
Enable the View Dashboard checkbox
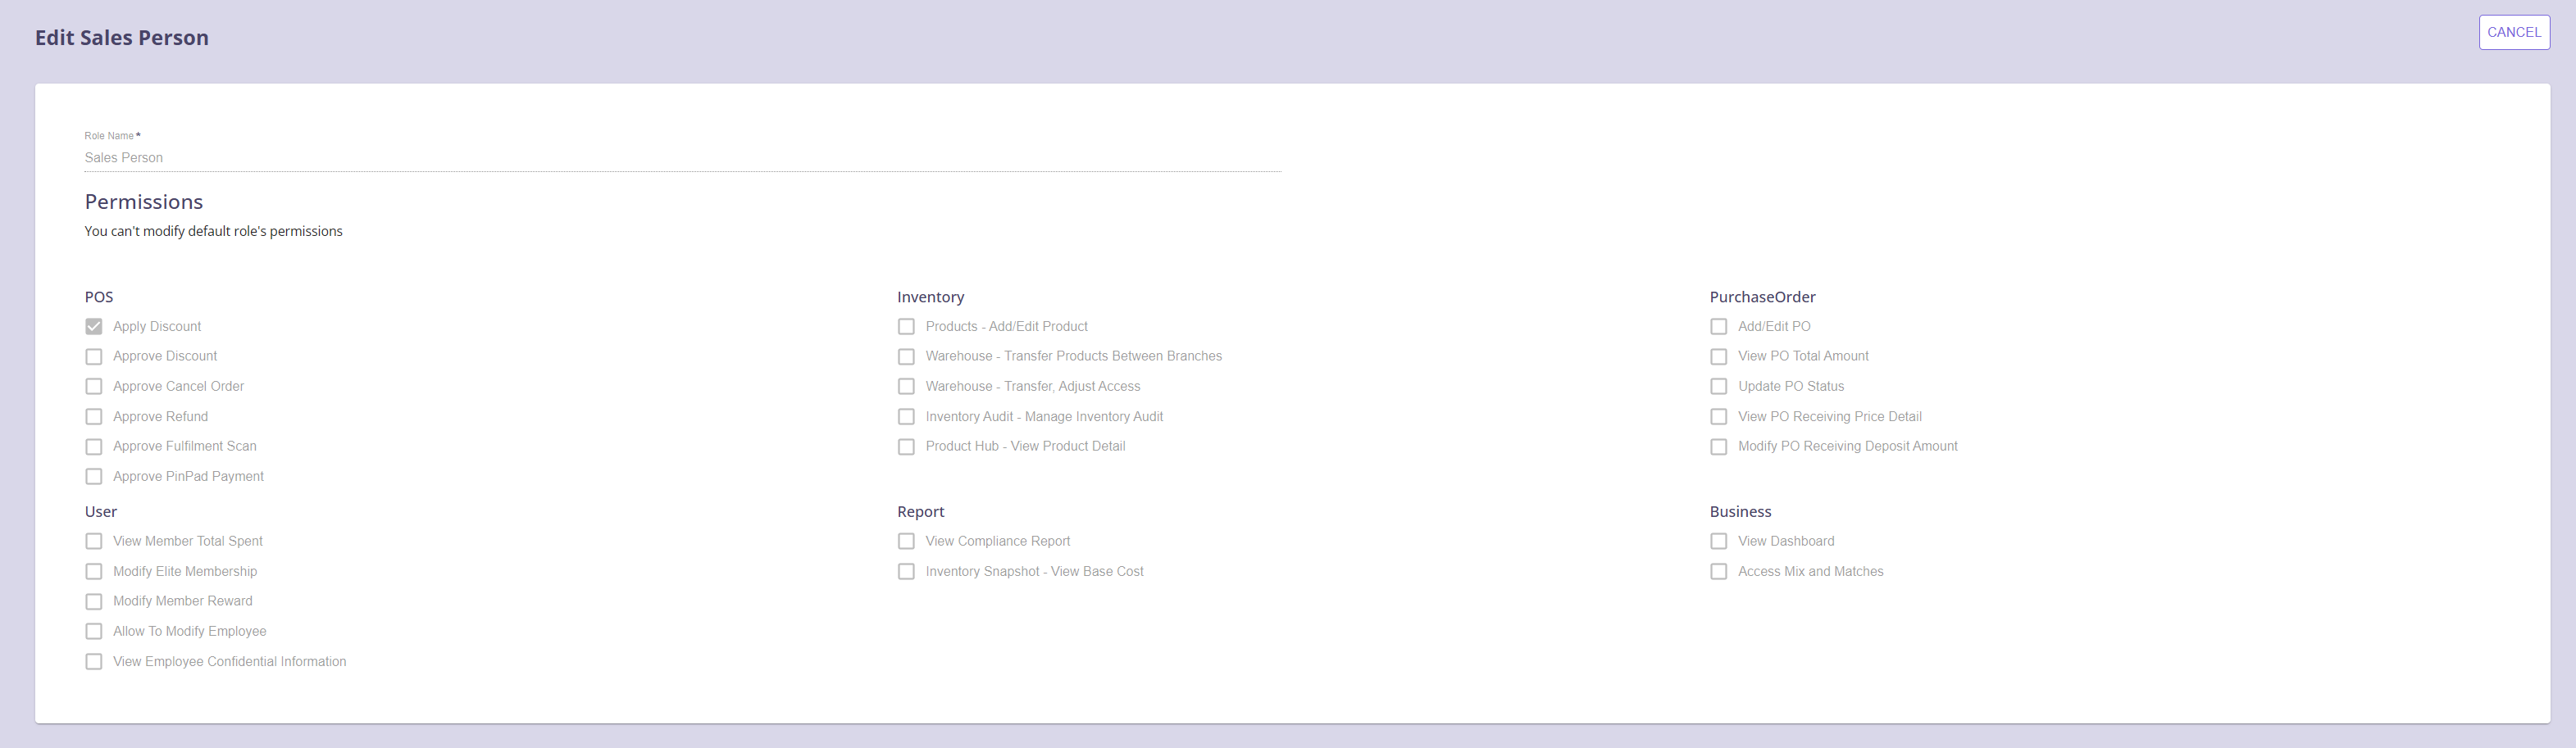click(1719, 542)
